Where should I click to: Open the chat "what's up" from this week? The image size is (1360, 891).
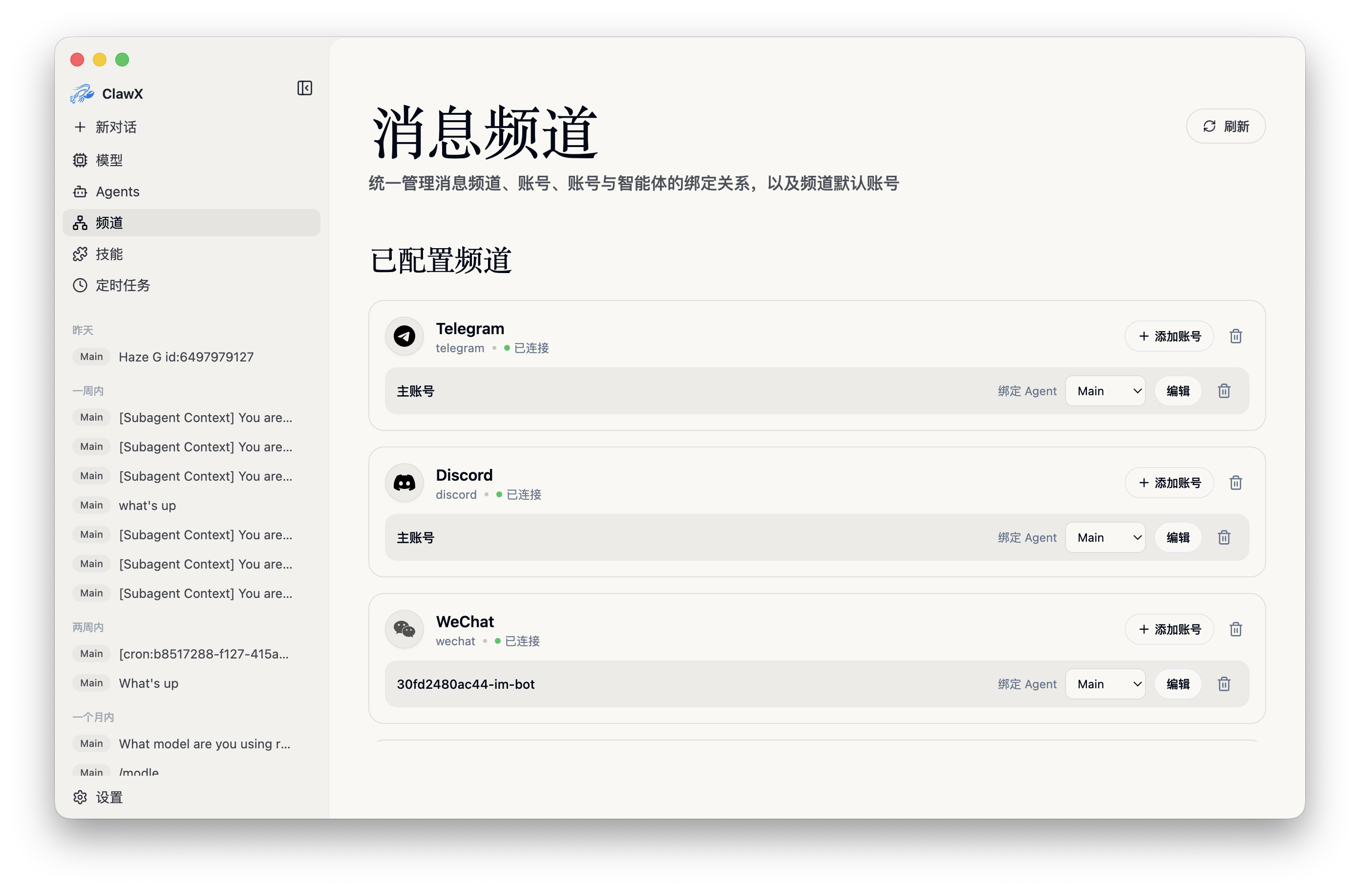tap(191, 505)
